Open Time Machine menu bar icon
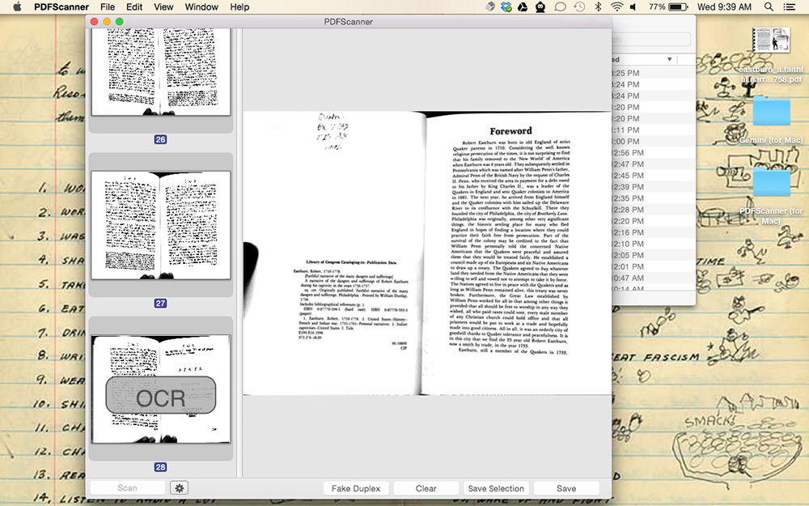809x506 pixels. click(578, 7)
